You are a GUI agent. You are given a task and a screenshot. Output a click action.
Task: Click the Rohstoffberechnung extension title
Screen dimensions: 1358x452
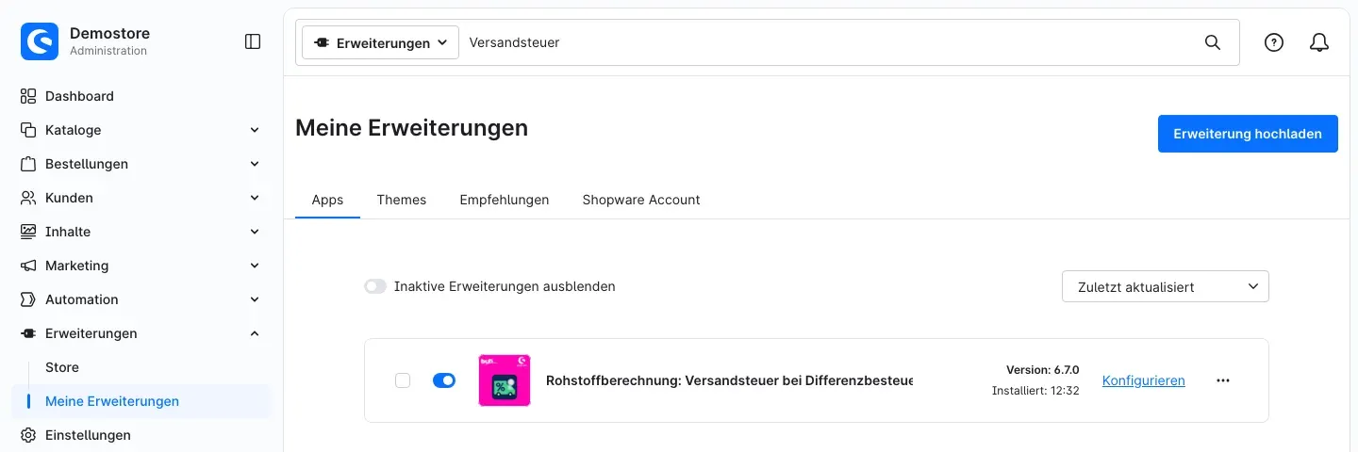[x=729, y=380]
